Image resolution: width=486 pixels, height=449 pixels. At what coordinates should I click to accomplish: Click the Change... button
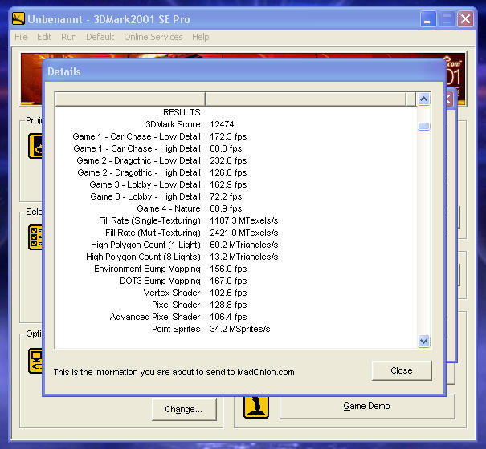[184, 409]
